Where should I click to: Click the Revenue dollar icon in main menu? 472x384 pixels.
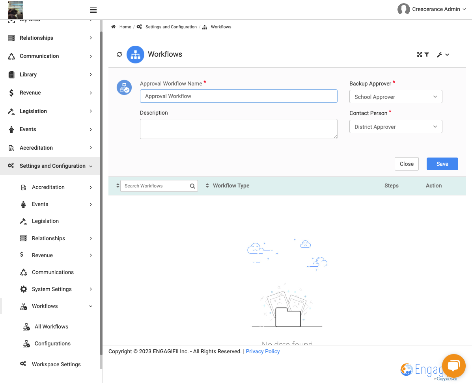[11, 93]
